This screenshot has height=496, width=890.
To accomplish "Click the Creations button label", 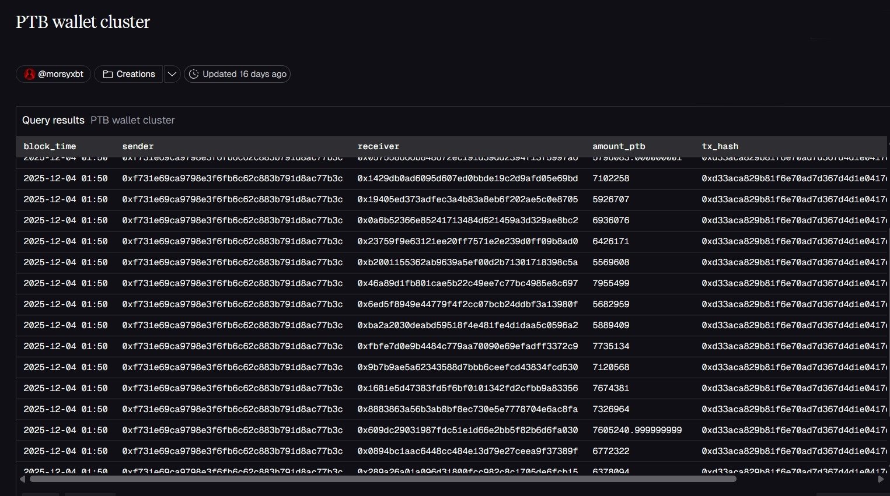I will (x=135, y=75).
